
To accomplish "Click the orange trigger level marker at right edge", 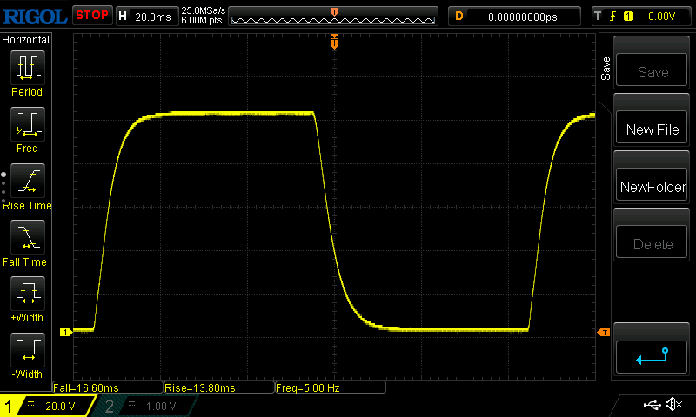I will (602, 332).
